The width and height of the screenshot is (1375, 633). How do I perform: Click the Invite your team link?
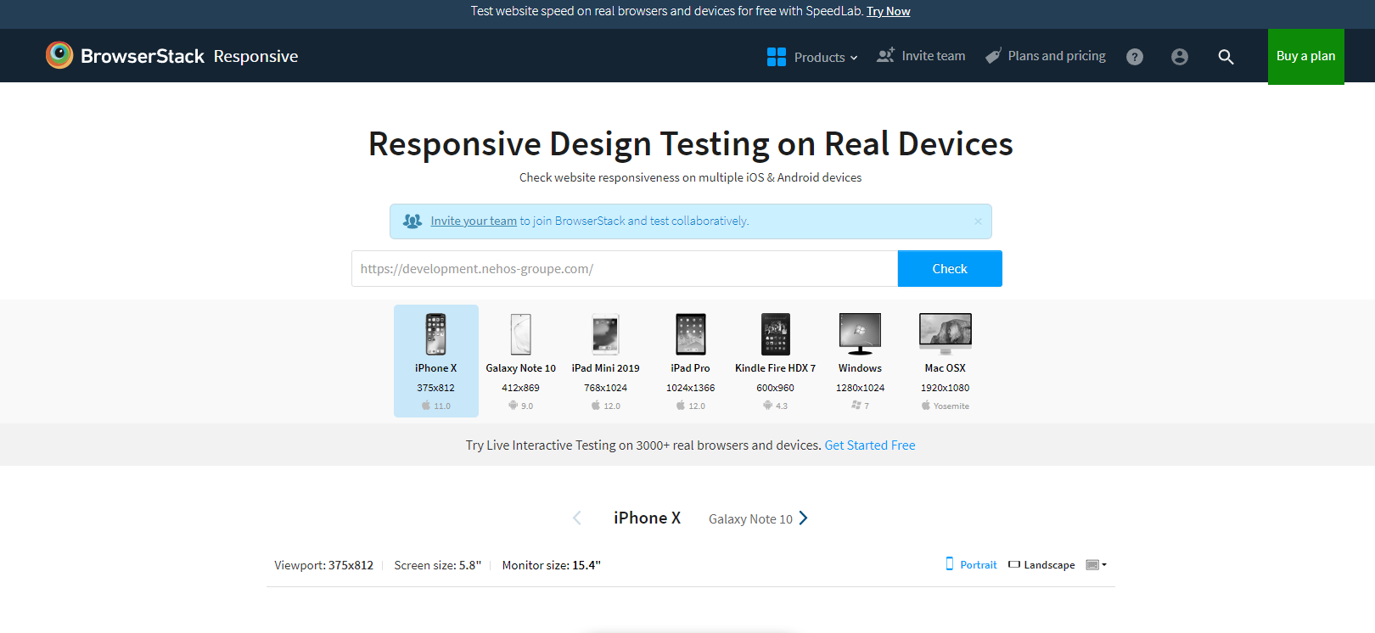click(x=474, y=221)
